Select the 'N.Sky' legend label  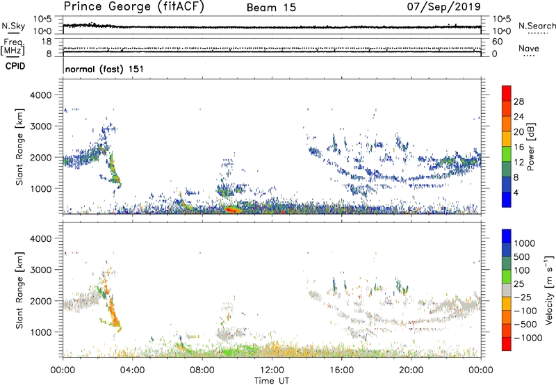13,26
